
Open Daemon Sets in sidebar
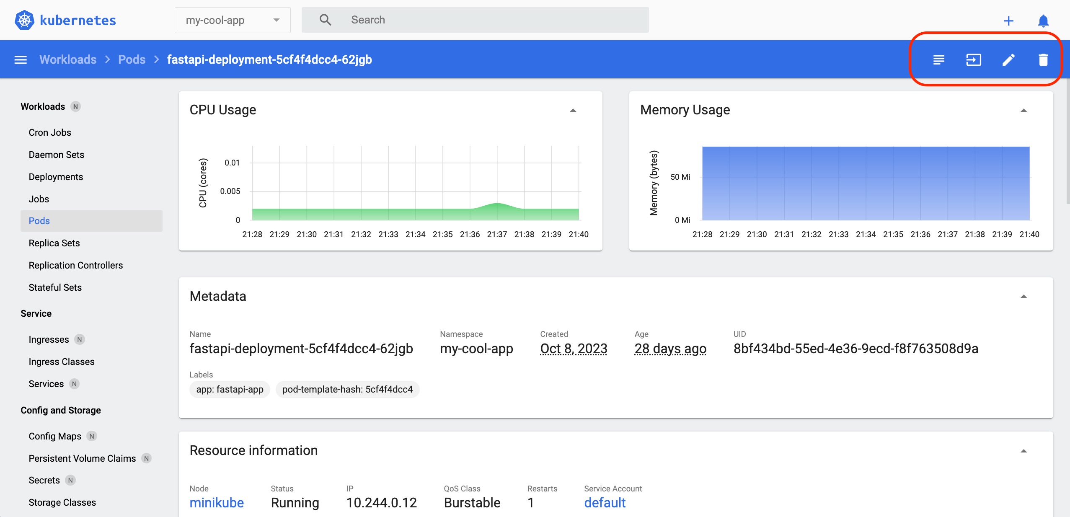pos(57,155)
